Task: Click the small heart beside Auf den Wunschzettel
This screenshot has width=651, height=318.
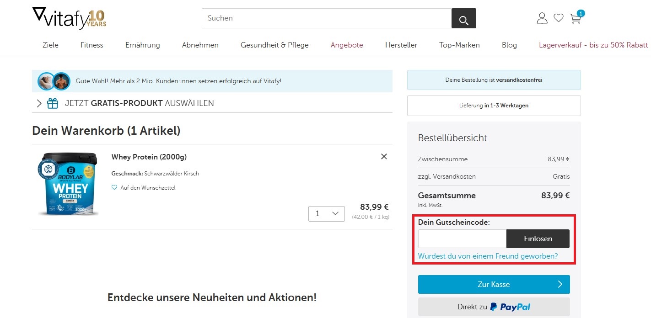Action: click(x=114, y=188)
